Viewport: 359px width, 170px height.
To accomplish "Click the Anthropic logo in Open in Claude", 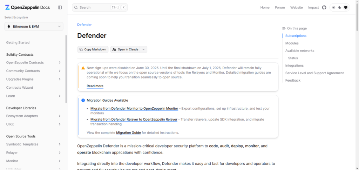I will [x=114, y=49].
